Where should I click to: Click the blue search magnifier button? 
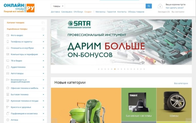coord(149,6)
